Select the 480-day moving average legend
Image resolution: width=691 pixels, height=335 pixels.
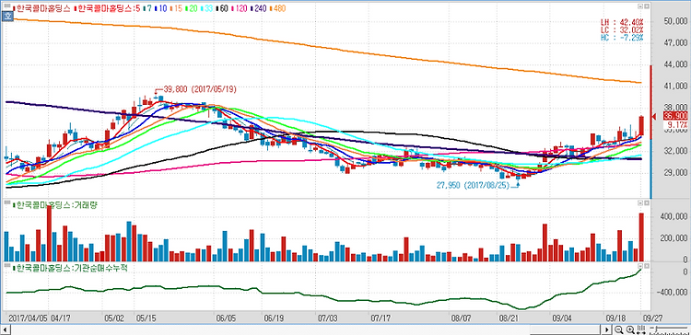(276, 8)
